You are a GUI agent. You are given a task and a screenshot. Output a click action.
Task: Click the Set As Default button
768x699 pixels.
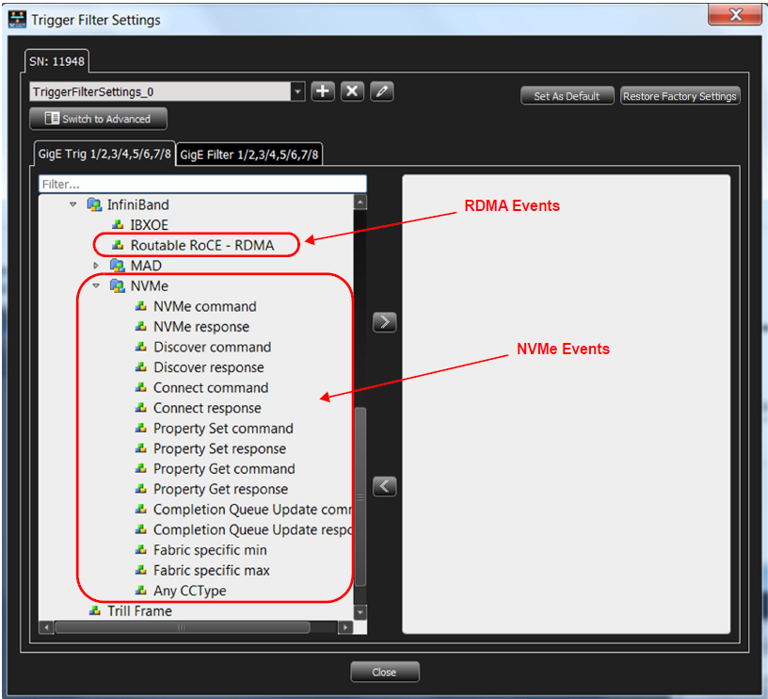pyautogui.click(x=567, y=96)
